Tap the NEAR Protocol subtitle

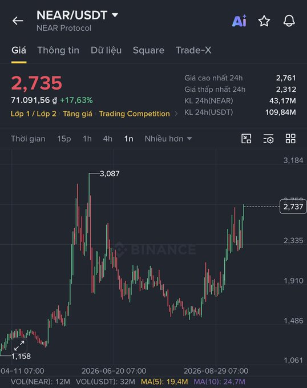[x=64, y=28]
